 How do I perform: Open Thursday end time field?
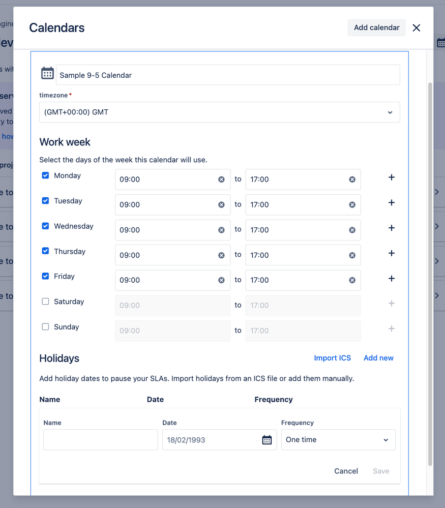tap(303, 255)
